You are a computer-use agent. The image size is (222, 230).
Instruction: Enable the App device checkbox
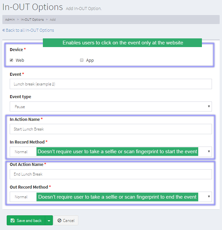pyautogui.click(x=82, y=60)
